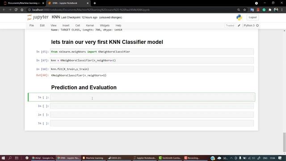Viewport: 286px width, 161px height.
Task: Click the browser forward arrow
Action: [x=10, y=10]
